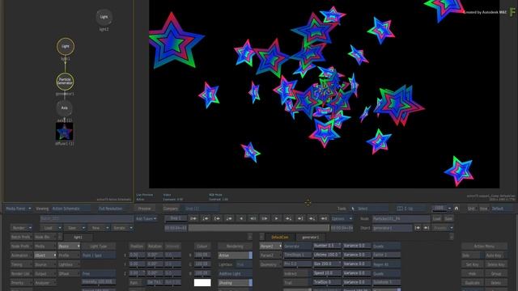Toggle Additive Light option
Viewport: 518px width, 291px height.
click(235, 273)
